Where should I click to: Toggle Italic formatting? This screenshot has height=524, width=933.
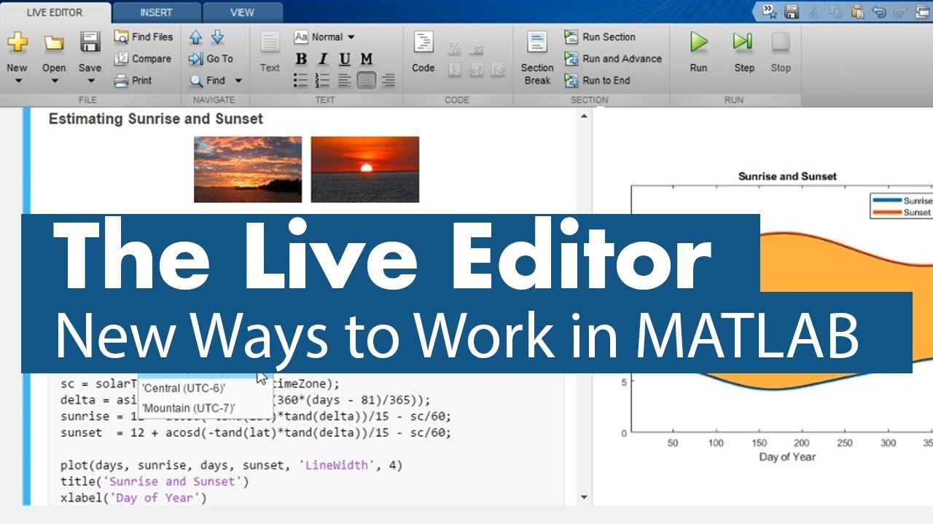point(324,59)
